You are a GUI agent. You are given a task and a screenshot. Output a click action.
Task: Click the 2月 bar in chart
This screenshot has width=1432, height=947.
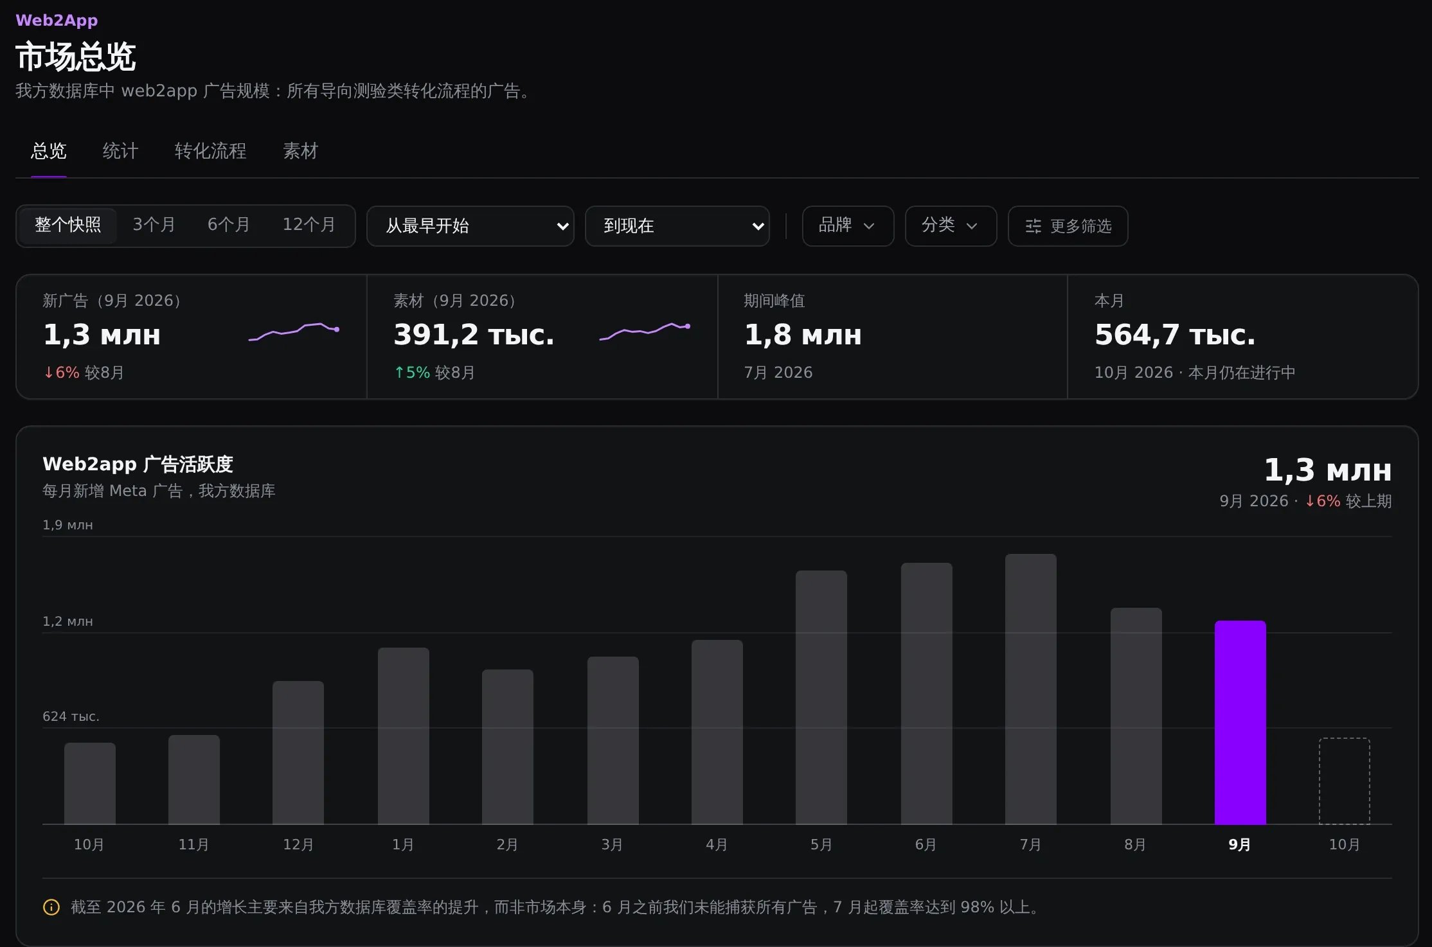[507, 747]
